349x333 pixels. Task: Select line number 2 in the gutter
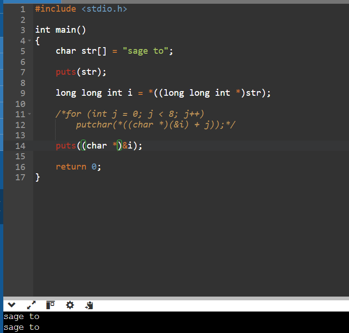point(23,20)
